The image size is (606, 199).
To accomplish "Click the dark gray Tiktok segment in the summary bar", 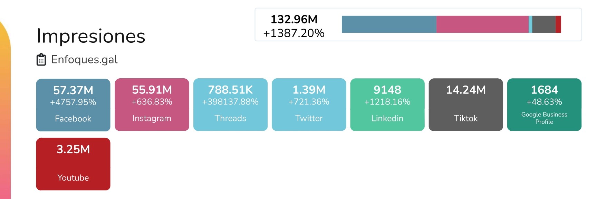I will [x=544, y=24].
